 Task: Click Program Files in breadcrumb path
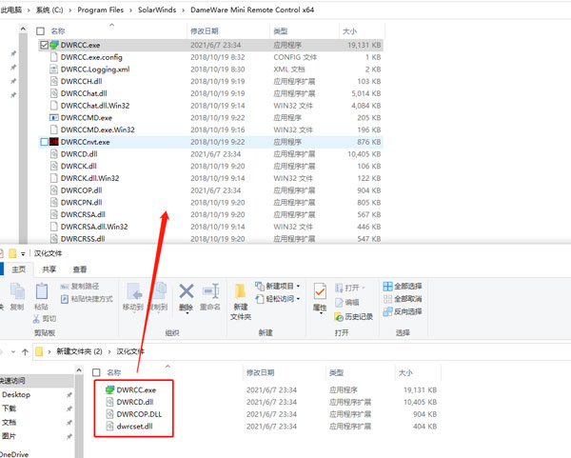click(x=101, y=10)
